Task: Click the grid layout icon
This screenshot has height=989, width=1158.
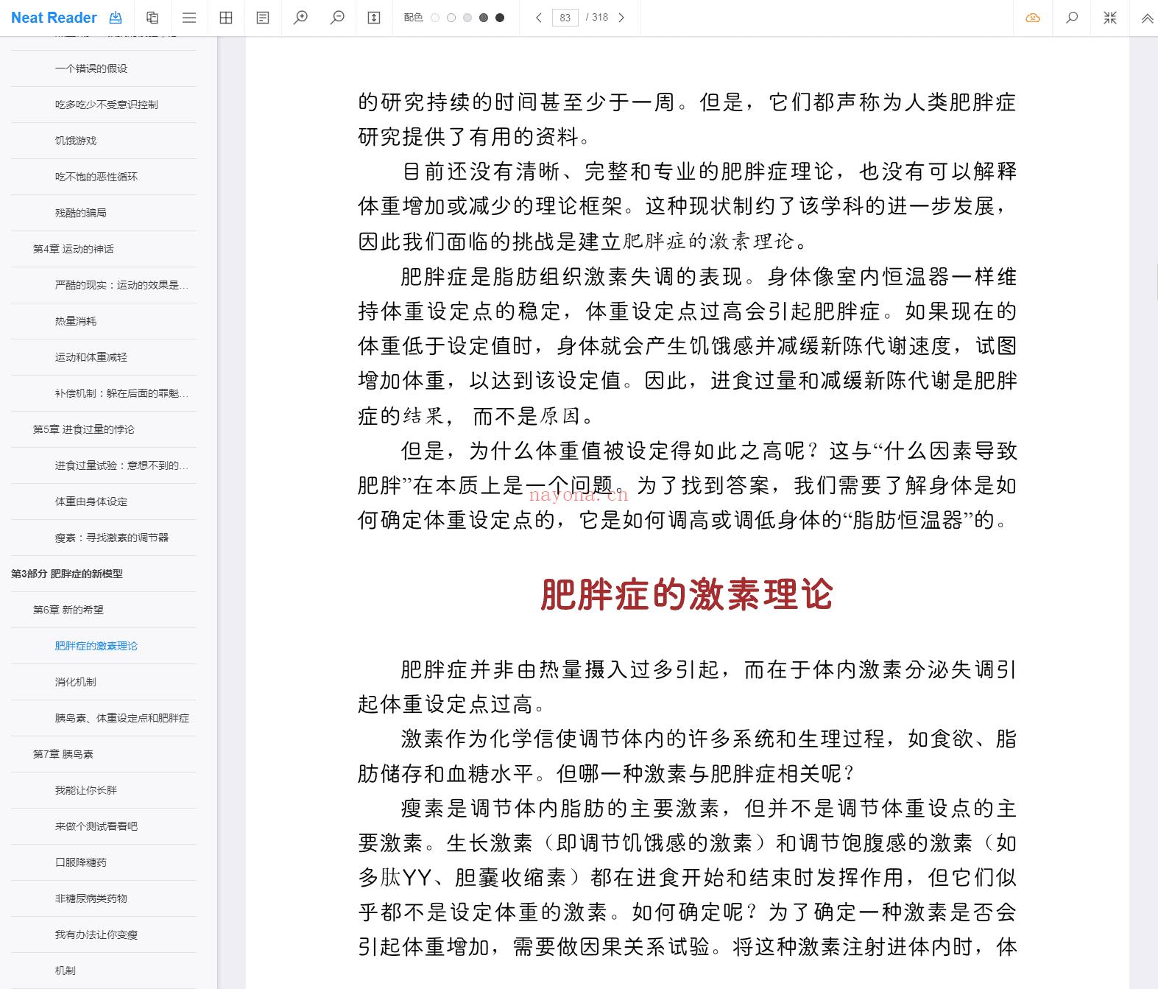Action: click(226, 18)
